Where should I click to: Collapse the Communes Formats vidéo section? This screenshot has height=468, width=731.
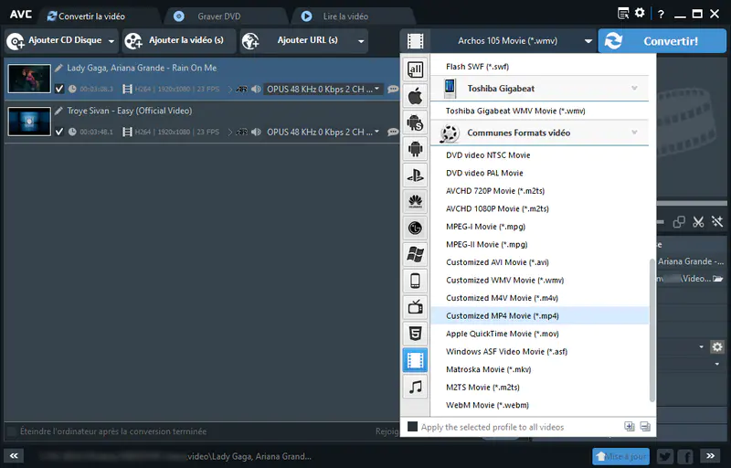[634, 133]
